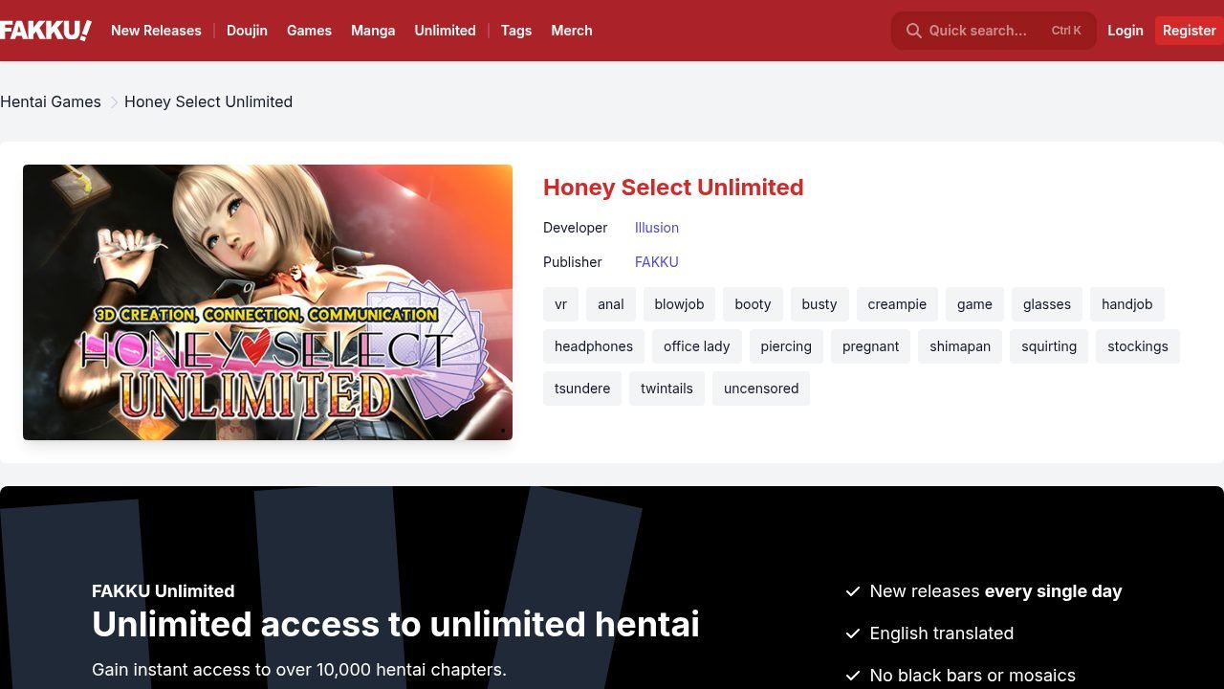This screenshot has width=1224, height=689.
Task: Open the Manga section
Action: [x=373, y=31]
